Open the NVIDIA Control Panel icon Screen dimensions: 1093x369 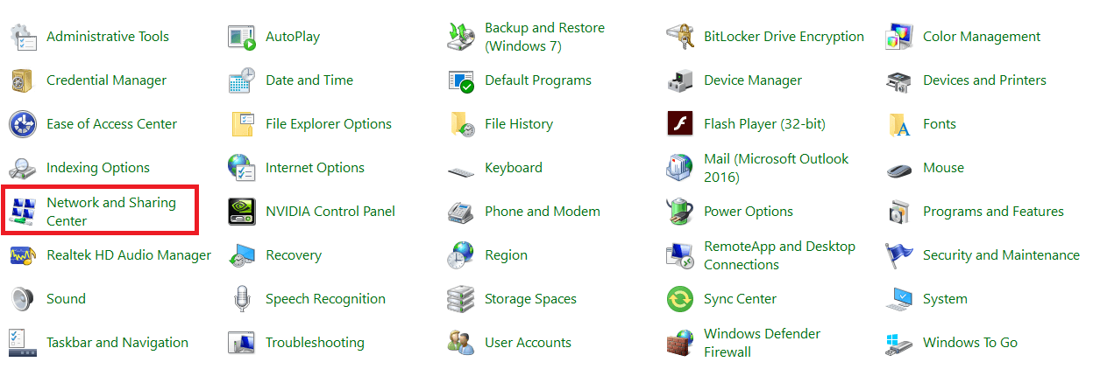pyautogui.click(x=241, y=212)
